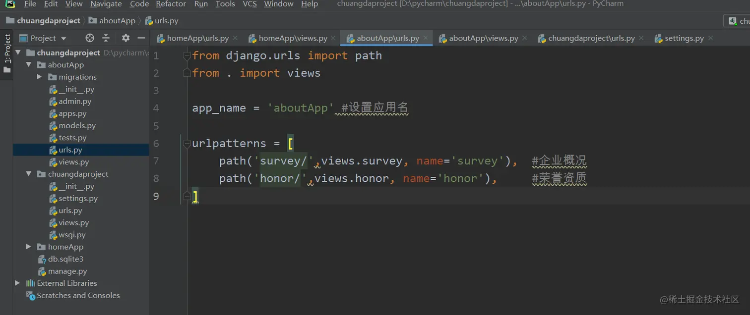750x315 pixels.
Task: Close the chuangdaproject\urls.py tab
Action: 641,38
